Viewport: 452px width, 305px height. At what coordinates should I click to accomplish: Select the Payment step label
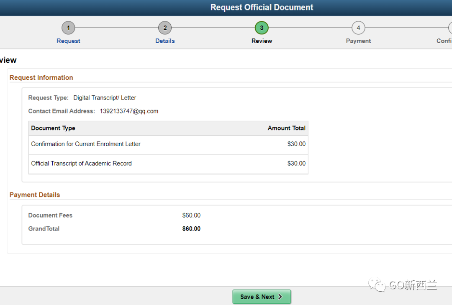coord(358,41)
